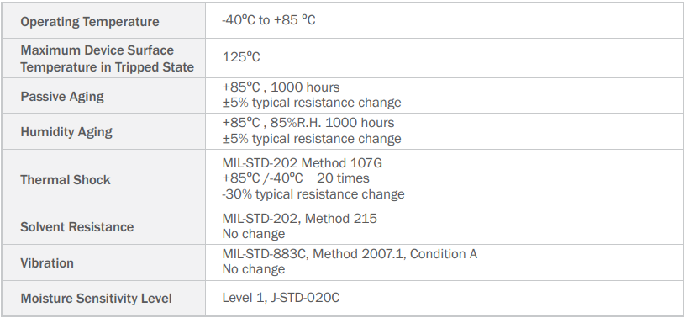Select the 125°C value cell
This screenshot has height=318, width=684.
[x=241, y=57]
